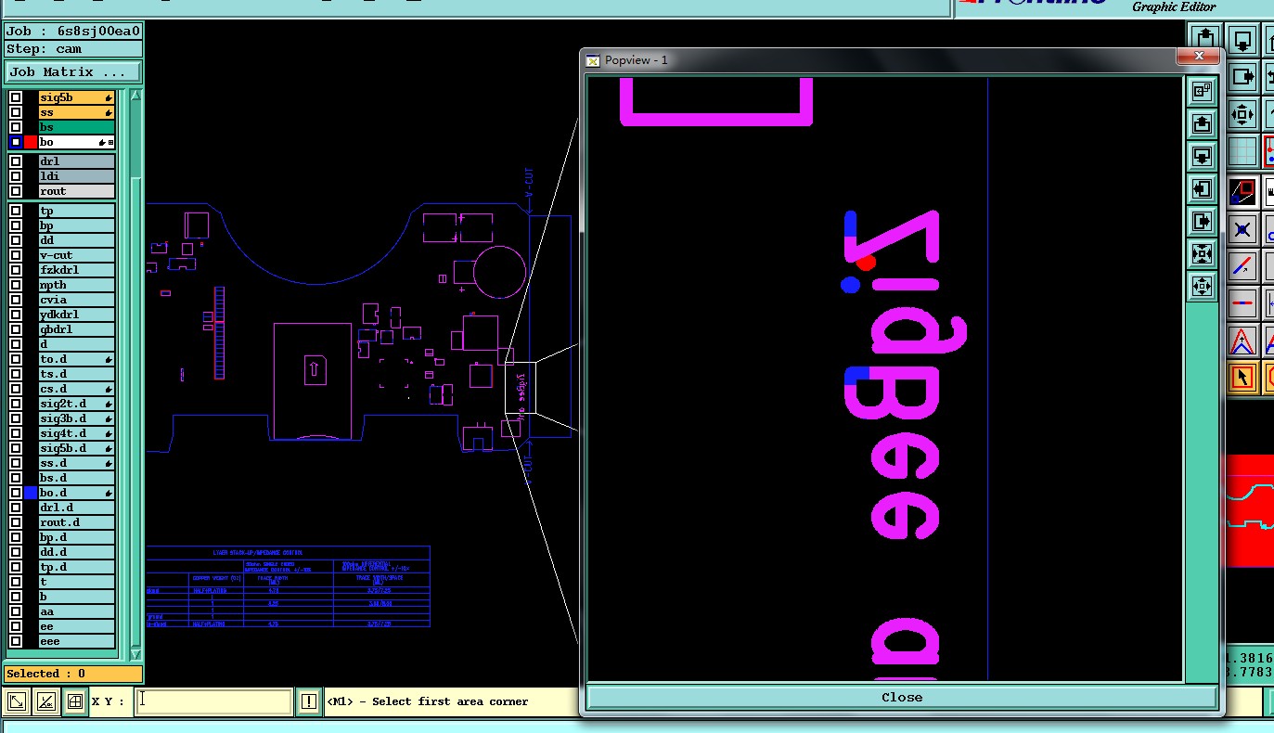This screenshot has height=733, width=1274.
Task: Select layer name to.d
Action: point(76,359)
